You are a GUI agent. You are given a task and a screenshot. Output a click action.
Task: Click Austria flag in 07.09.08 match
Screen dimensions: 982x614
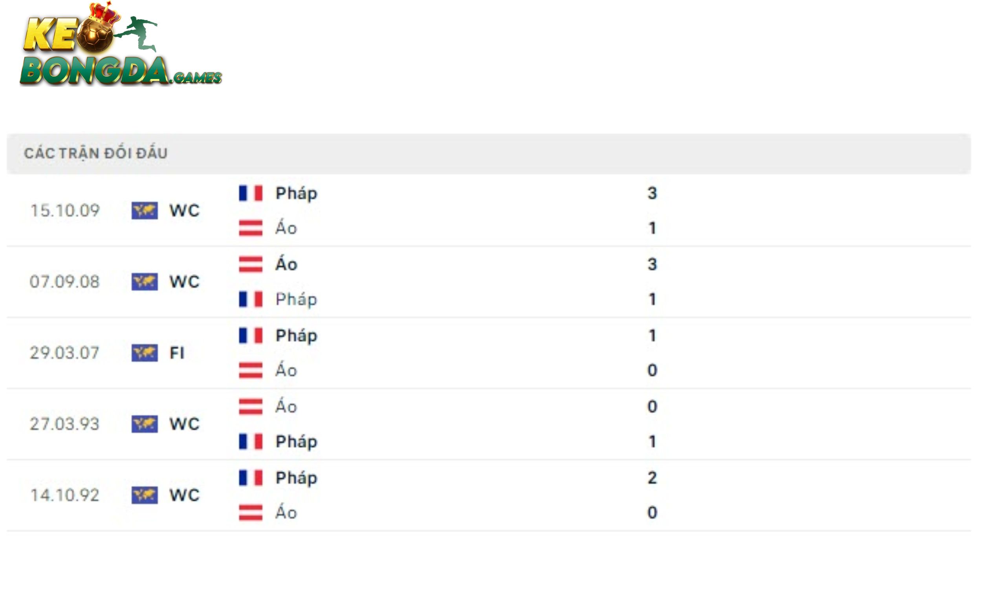point(251,264)
